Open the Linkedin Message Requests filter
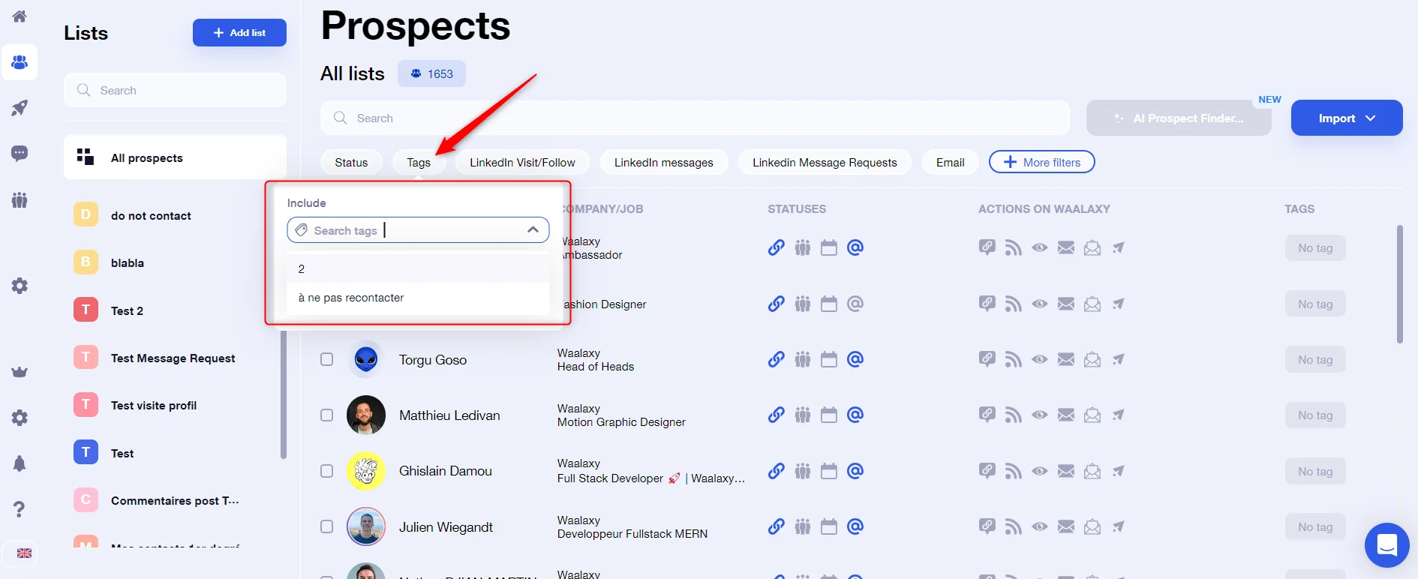Screen dimensions: 1418x579 (825, 162)
